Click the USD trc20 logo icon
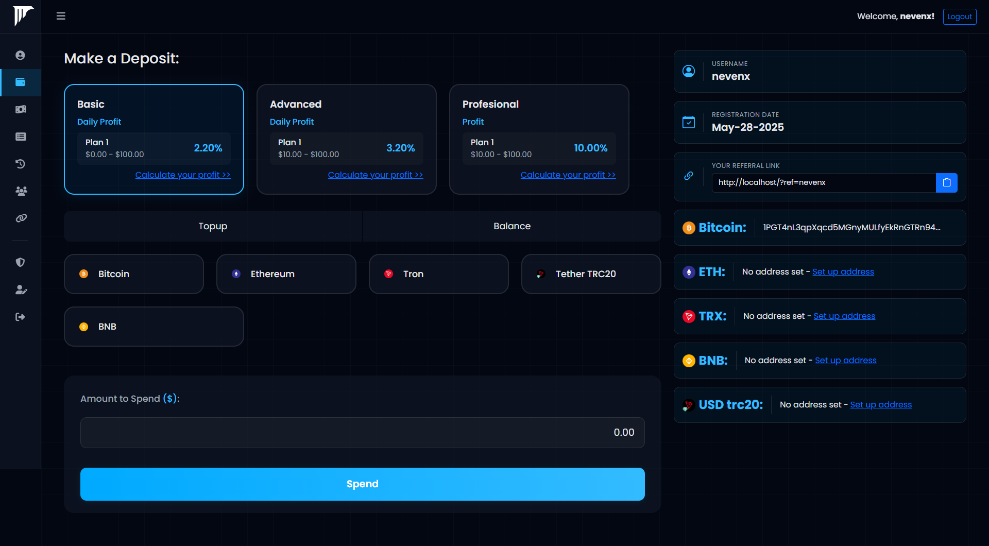This screenshot has width=989, height=546. coord(688,405)
